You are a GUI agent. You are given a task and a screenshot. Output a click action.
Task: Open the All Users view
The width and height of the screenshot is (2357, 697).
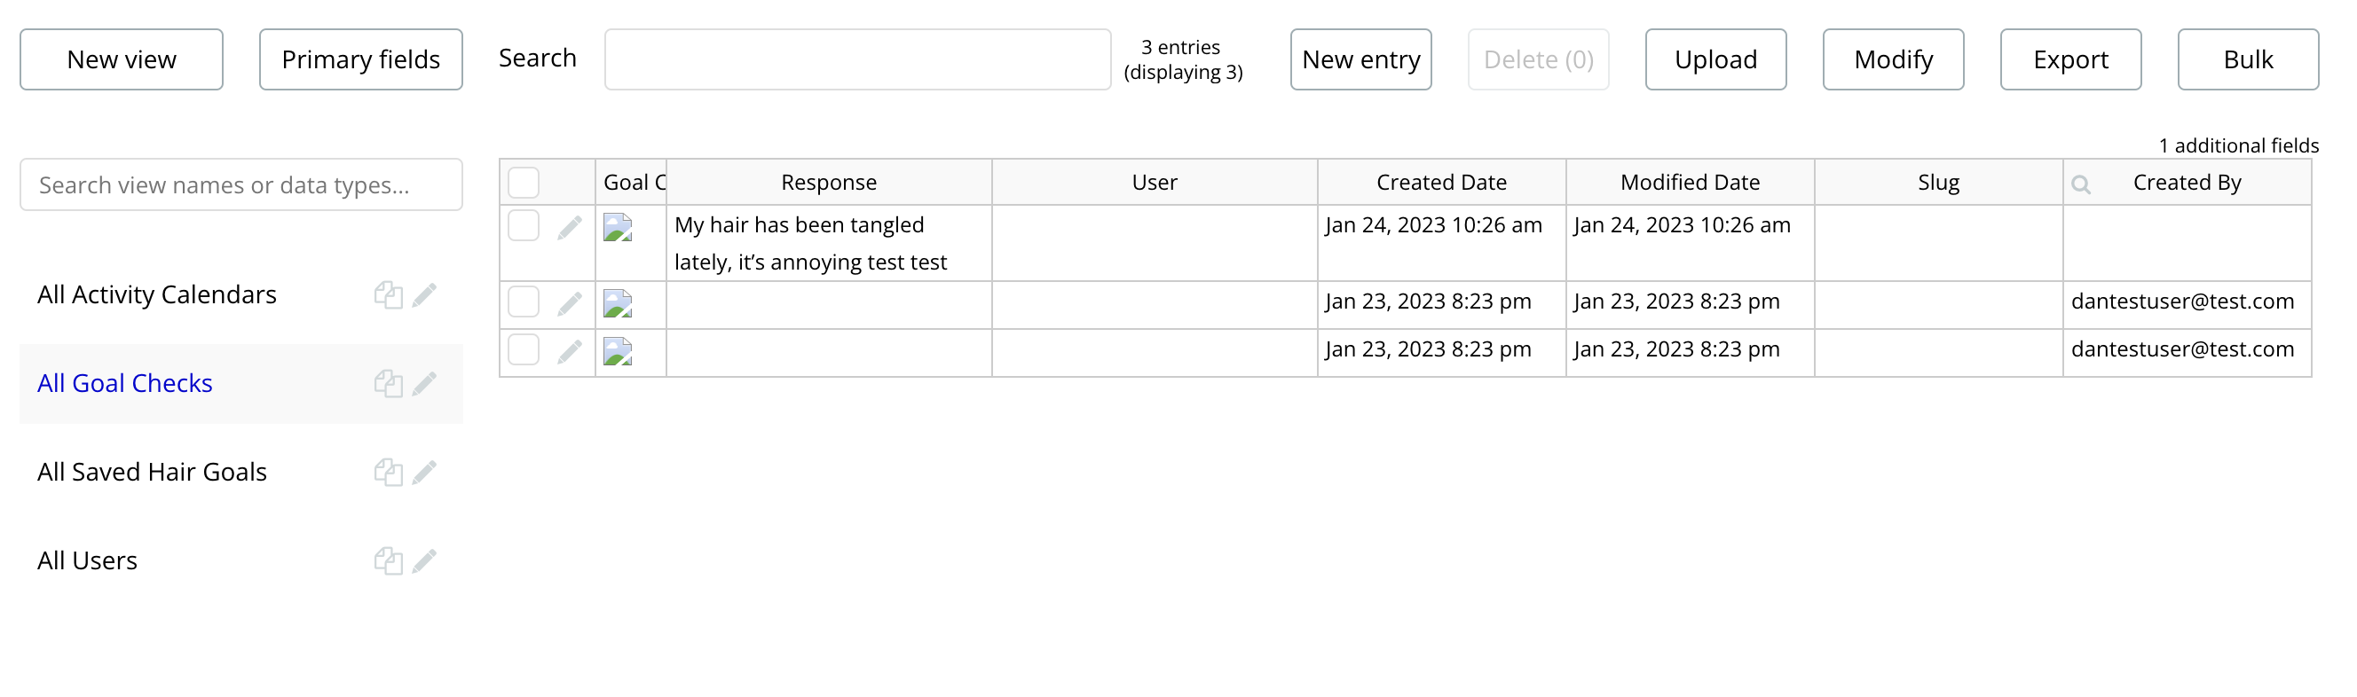point(87,560)
